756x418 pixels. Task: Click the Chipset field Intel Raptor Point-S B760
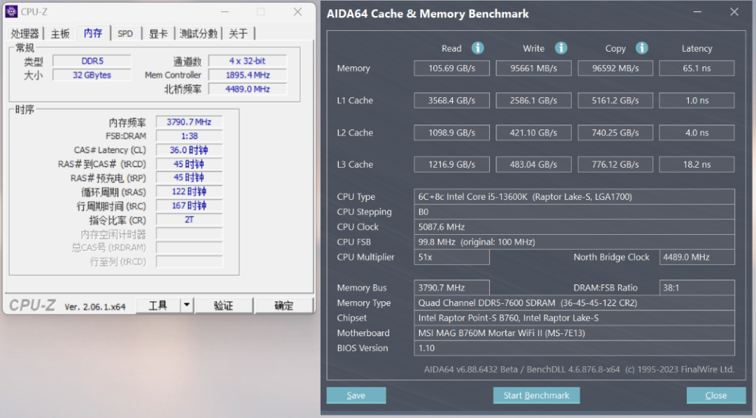tap(574, 318)
